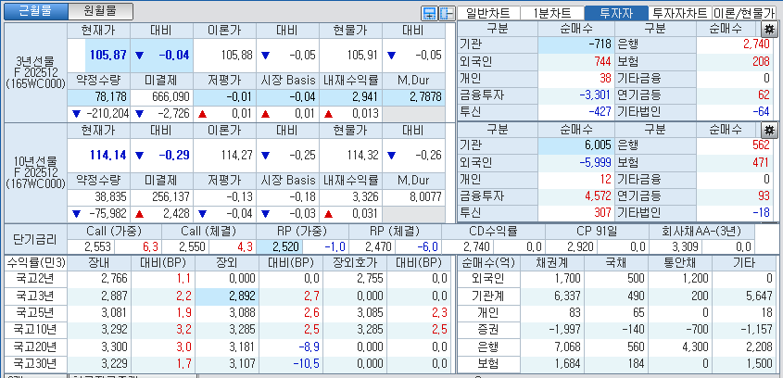The width and height of the screenshot is (783, 378).
Task: Select the 투자자 tab
Action: click(615, 13)
